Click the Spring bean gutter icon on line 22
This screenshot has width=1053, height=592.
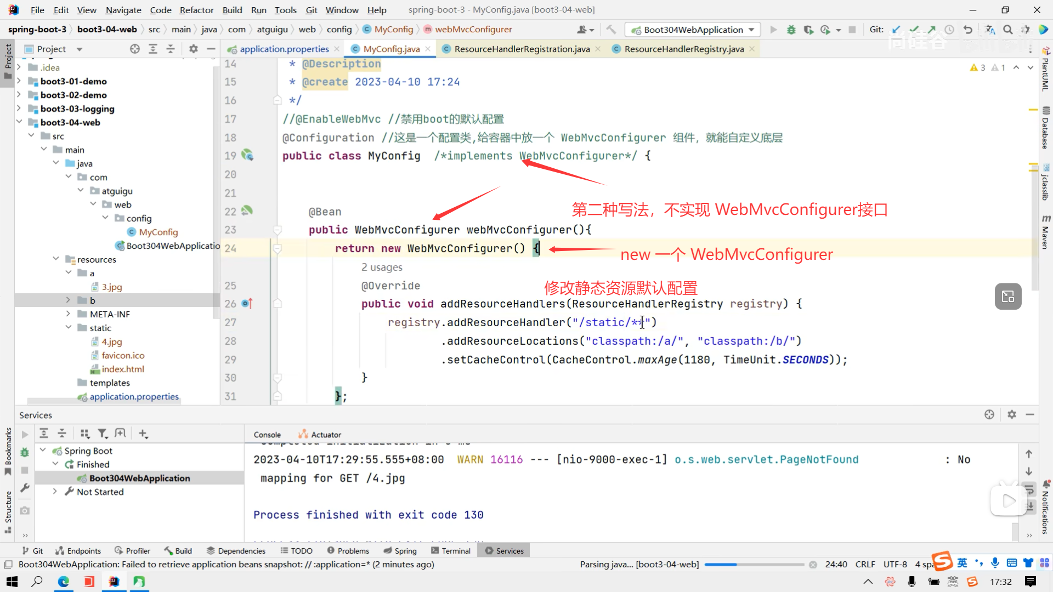point(247,211)
